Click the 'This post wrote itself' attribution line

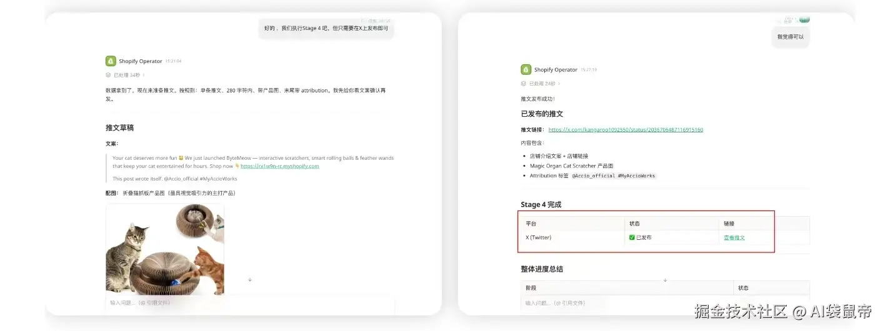[175, 179]
